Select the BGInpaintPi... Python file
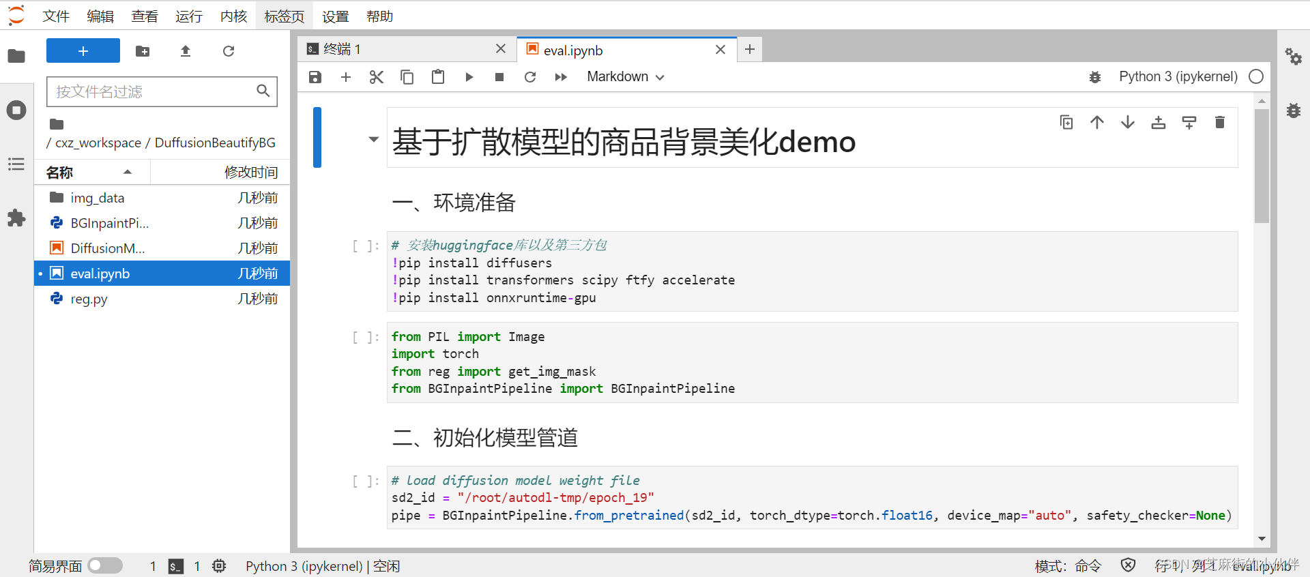The image size is (1310, 577). 162,223
